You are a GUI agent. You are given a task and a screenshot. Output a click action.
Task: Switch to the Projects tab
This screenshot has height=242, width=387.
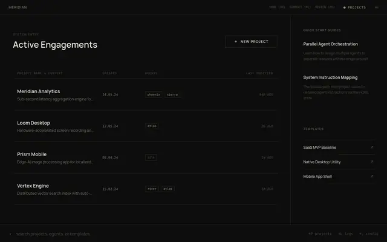[355, 7]
